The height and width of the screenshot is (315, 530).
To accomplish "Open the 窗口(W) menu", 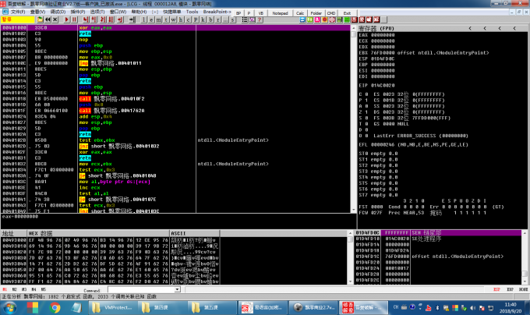I will tap(118, 12).
